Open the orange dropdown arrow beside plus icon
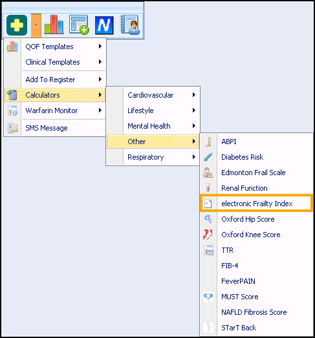This screenshot has height=338, width=315. click(x=36, y=25)
